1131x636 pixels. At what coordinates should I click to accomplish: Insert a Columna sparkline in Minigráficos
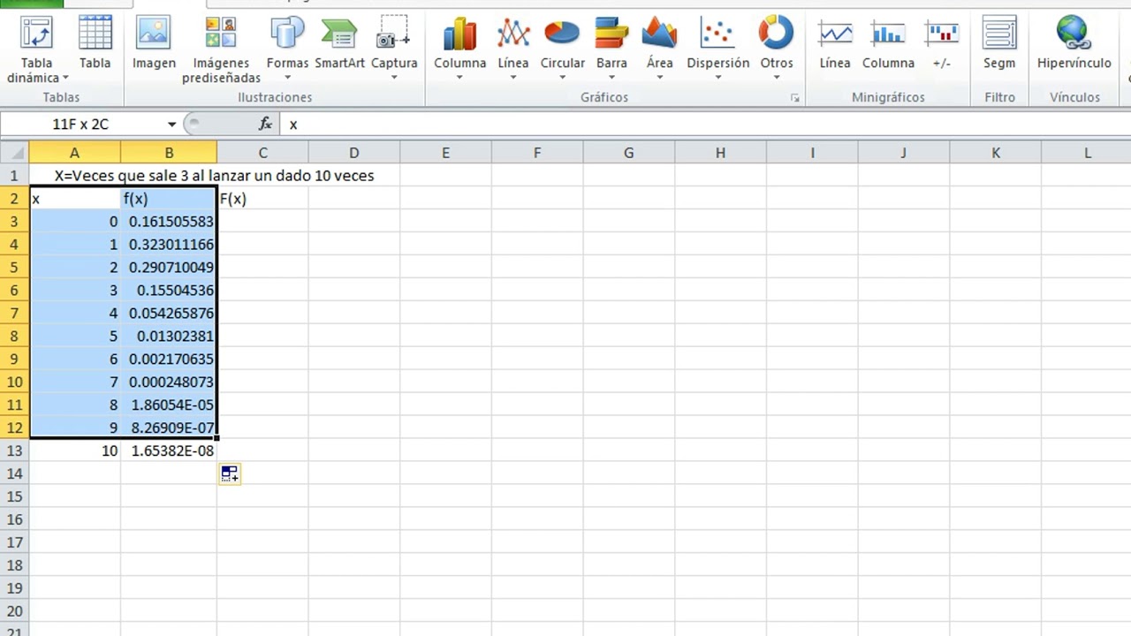click(888, 44)
